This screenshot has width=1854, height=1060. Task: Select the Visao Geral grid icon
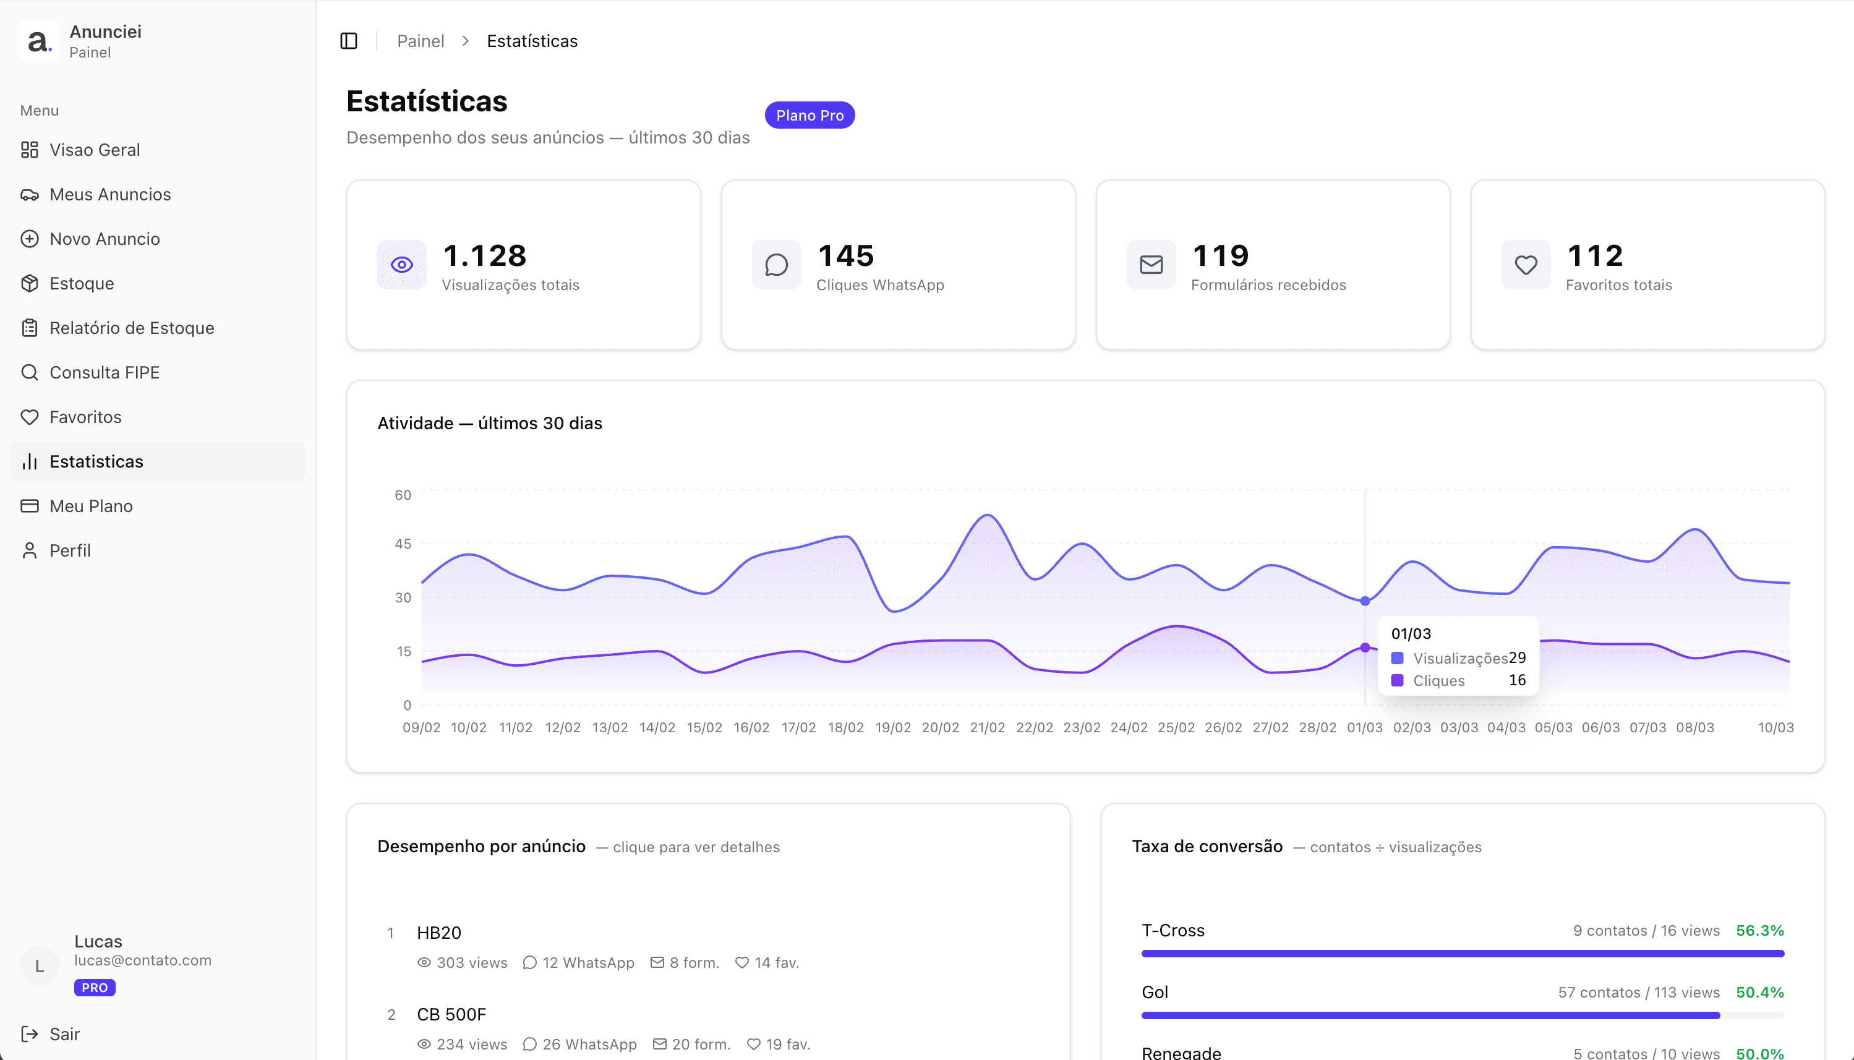click(30, 149)
